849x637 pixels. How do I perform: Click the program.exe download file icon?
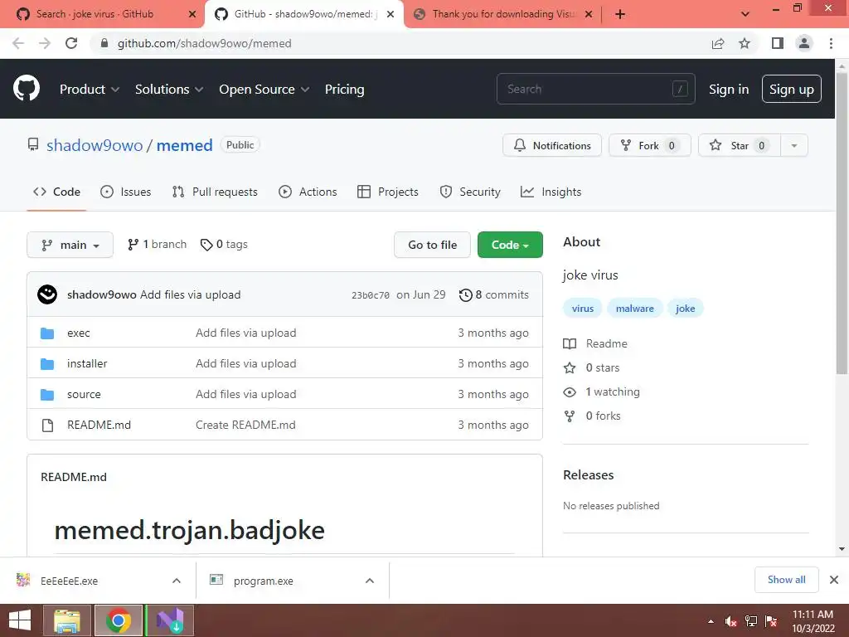(x=216, y=580)
